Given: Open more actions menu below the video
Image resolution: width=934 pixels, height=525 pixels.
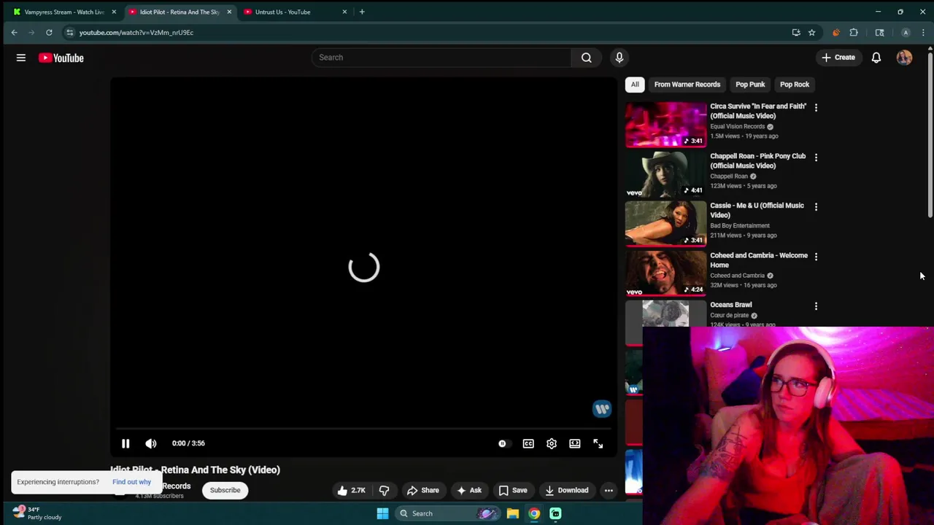Looking at the screenshot, I should 609,490.
